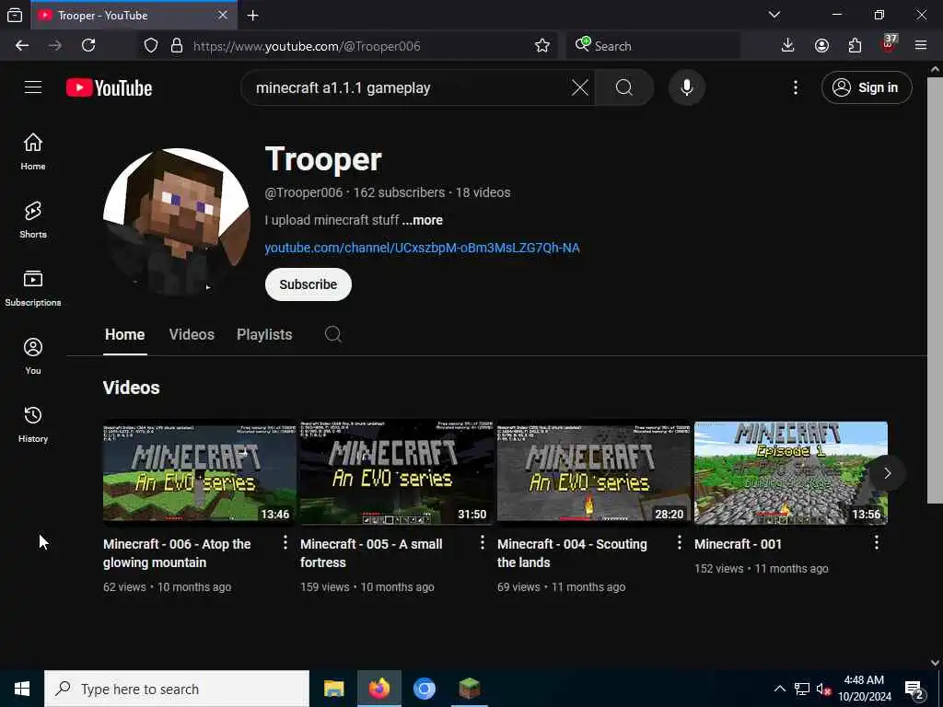The image size is (943, 707).
Task: Open Firefox application hamburger menu
Action: point(921,46)
